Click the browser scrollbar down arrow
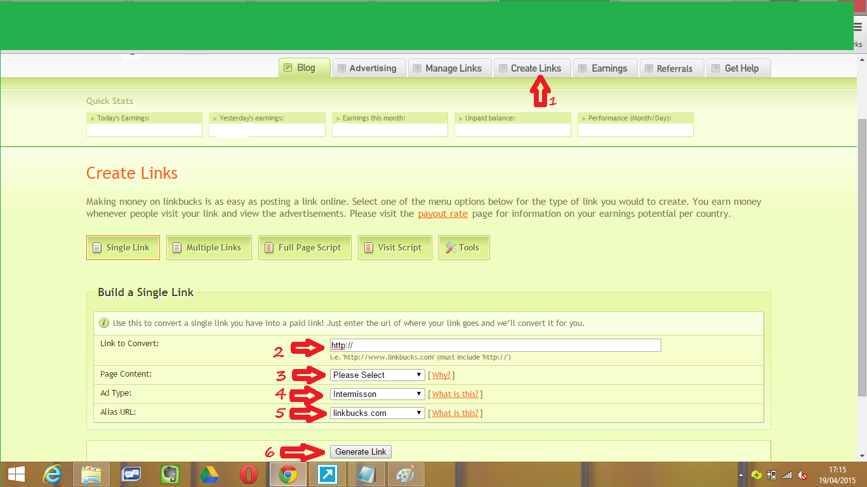Image resolution: width=867 pixels, height=487 pixels. [x=862, y=455]
